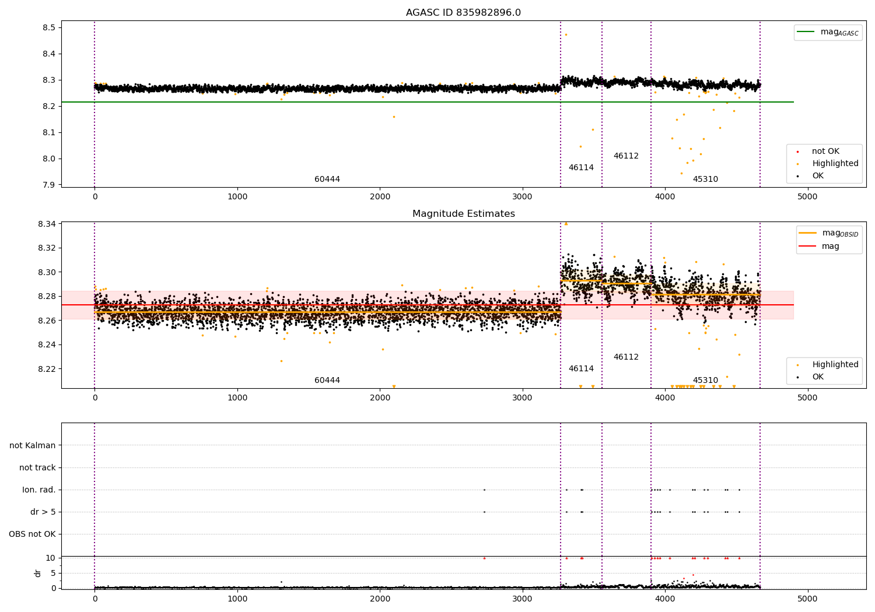This screenshot has width=875, height=612.
Task: Click obsid label "46112" in the top plot
Action: point(626,156)
